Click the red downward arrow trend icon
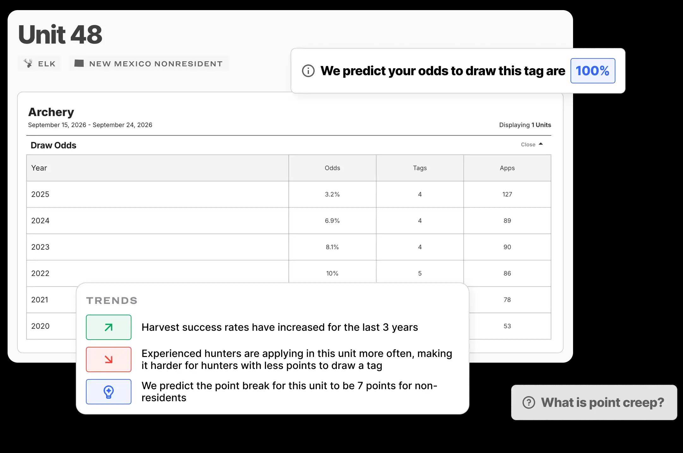The image size is (683, 453). click(x=108, y=359)
